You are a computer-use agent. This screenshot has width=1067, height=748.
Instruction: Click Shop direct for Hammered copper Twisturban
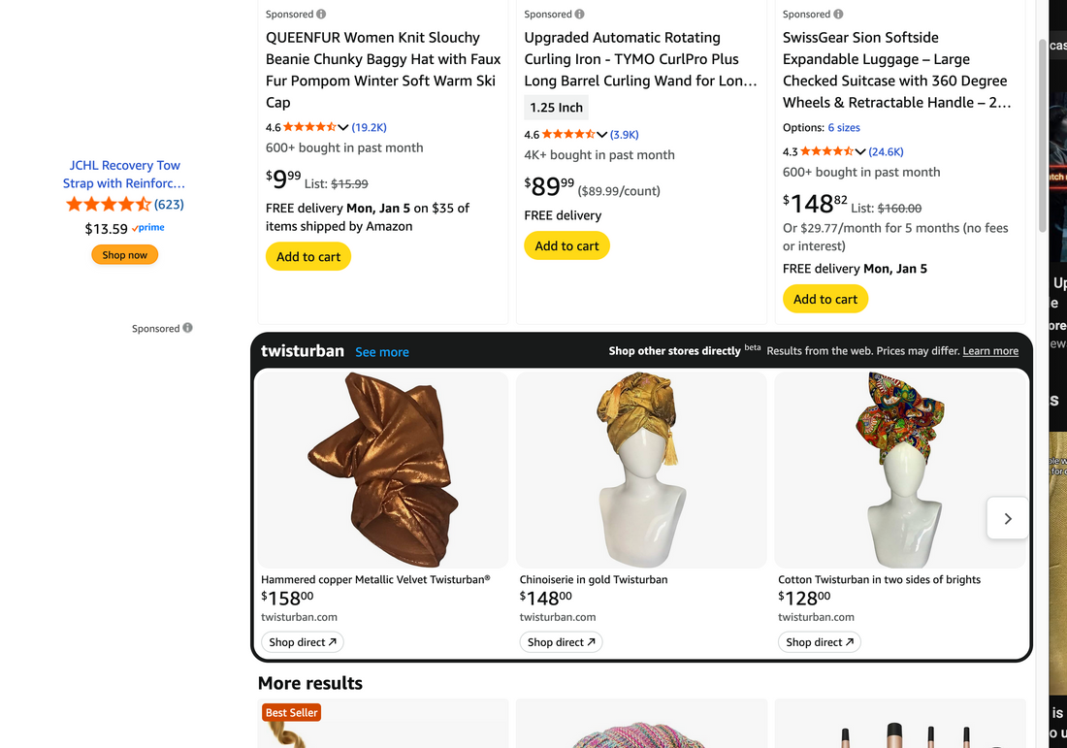tap(303, 642)
